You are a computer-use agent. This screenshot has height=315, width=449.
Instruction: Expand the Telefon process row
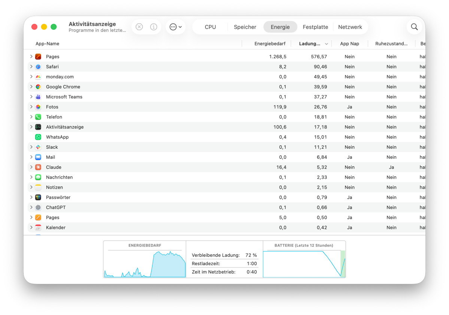coord(31,117)
